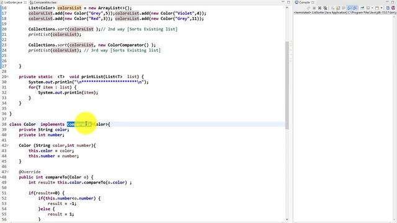This screenshot has width=397, height=223.
Task: Click 'new ArrayList<>()' on line 16
Action: [x=109, y=8]
